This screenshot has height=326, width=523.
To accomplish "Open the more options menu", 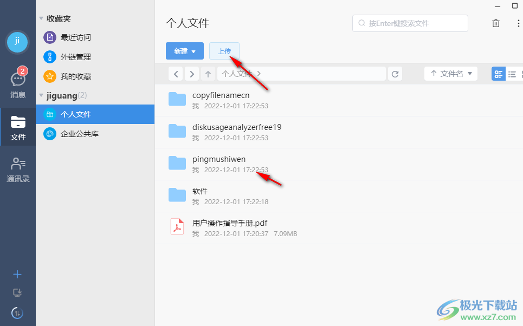I will pos(518,23).
